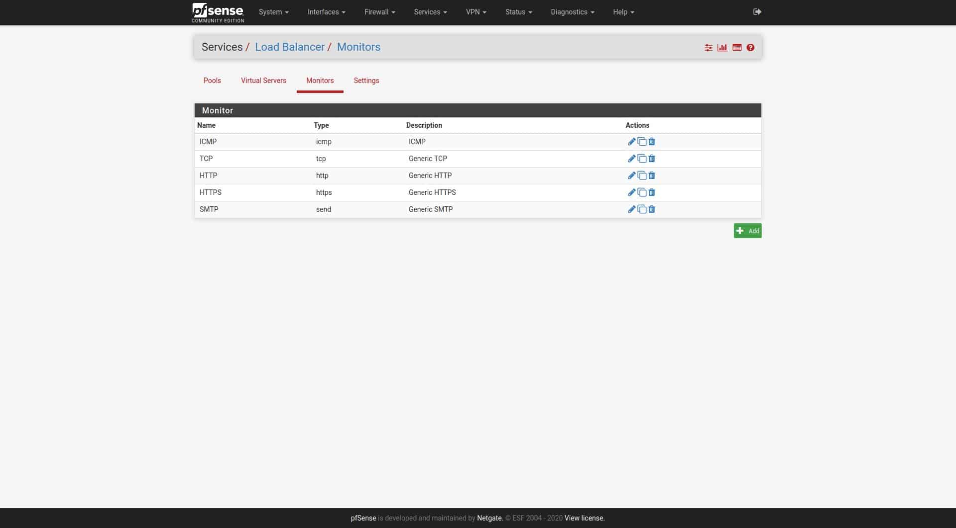Copy the ICMP monitor entry

click(x=642, y=142)
